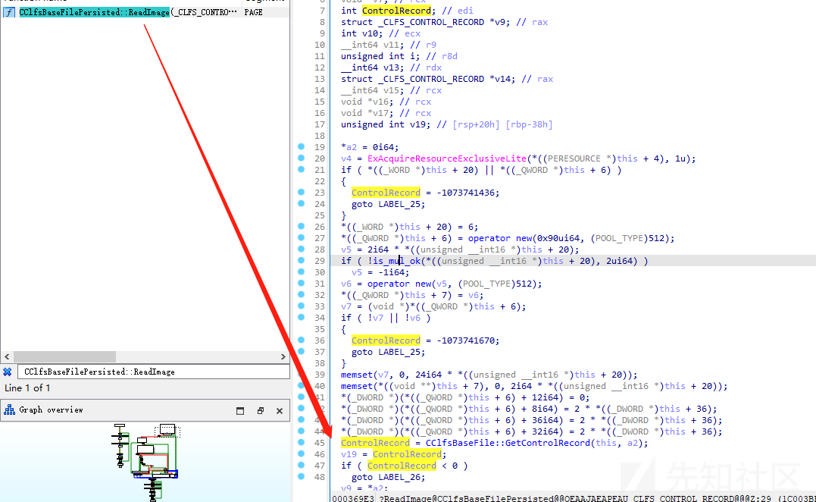Toggle breakpoint dot on line 45
The width and height of the screenshot is (816, 502).
(x=302, y=443)
